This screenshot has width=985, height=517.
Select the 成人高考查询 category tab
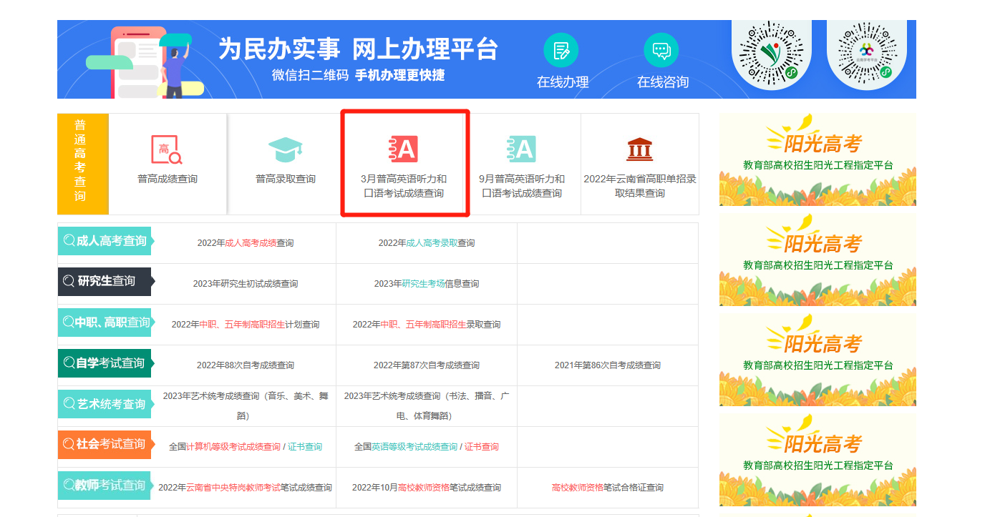coord(105,241)
